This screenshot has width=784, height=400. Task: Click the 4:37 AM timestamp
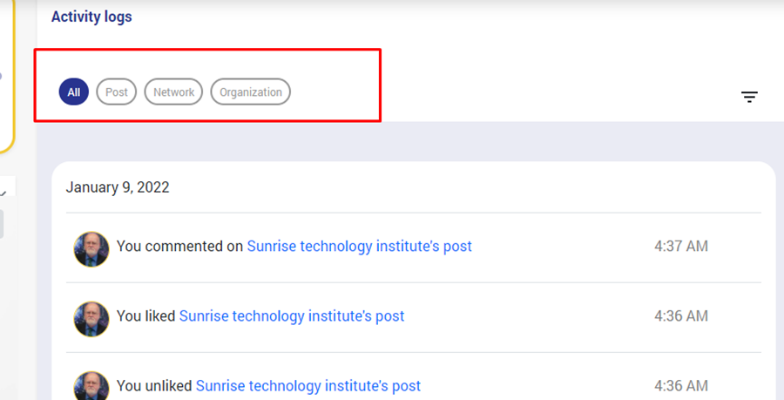click(x=680, y=247)
